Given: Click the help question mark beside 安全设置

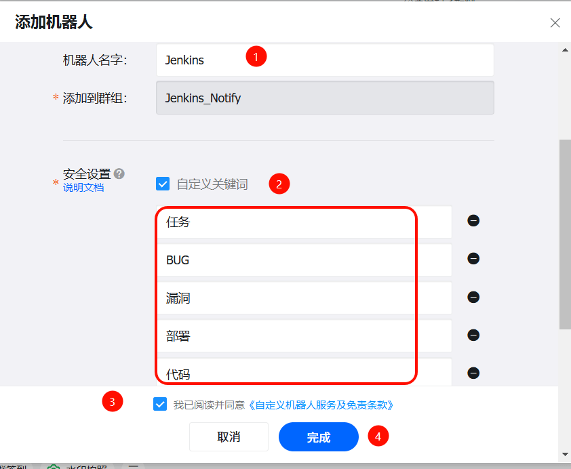Looking at the screenshot, I should click(x=119, y=174).
